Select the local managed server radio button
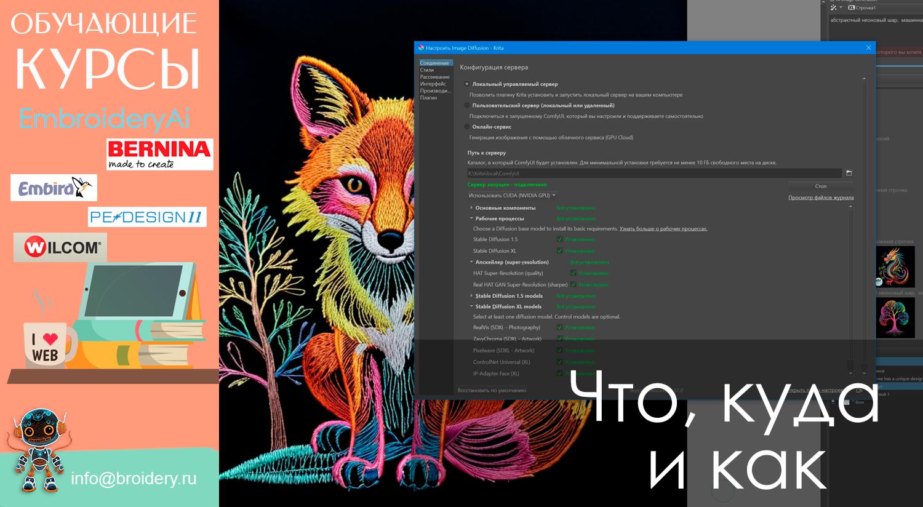This screenshot has width=923, height=507. tap(467, 84)
